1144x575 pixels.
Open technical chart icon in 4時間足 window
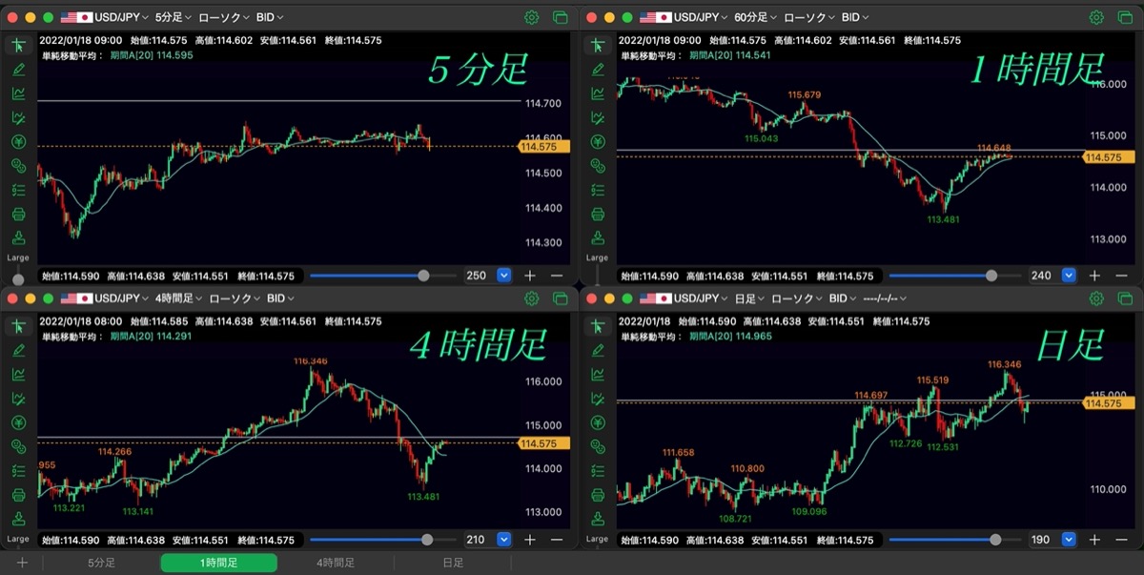pos(18,375)
